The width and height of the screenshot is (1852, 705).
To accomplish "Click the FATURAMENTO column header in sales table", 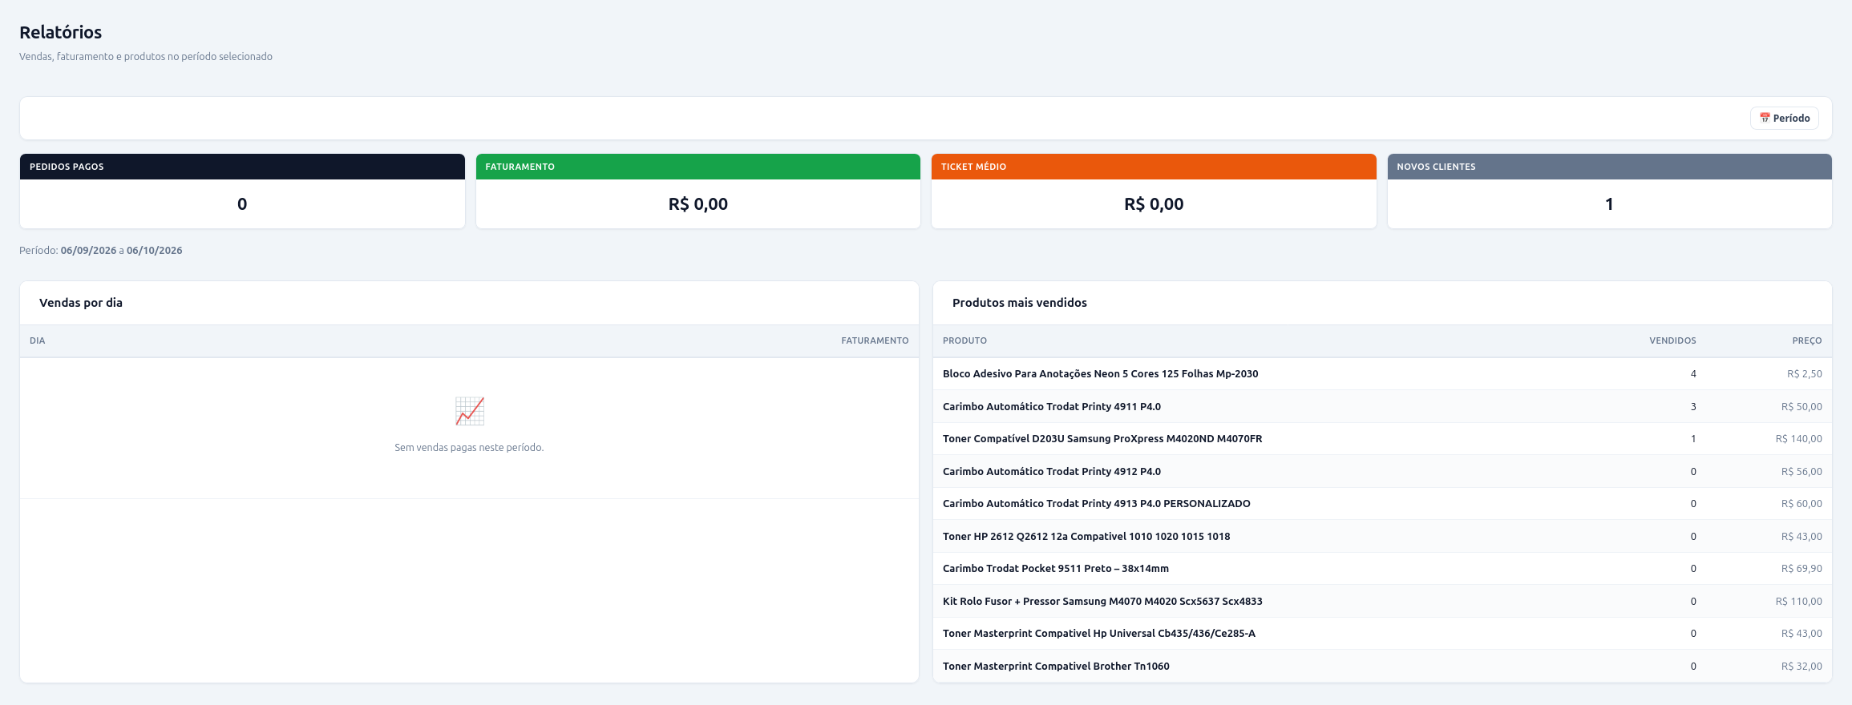I will point(875,340).
